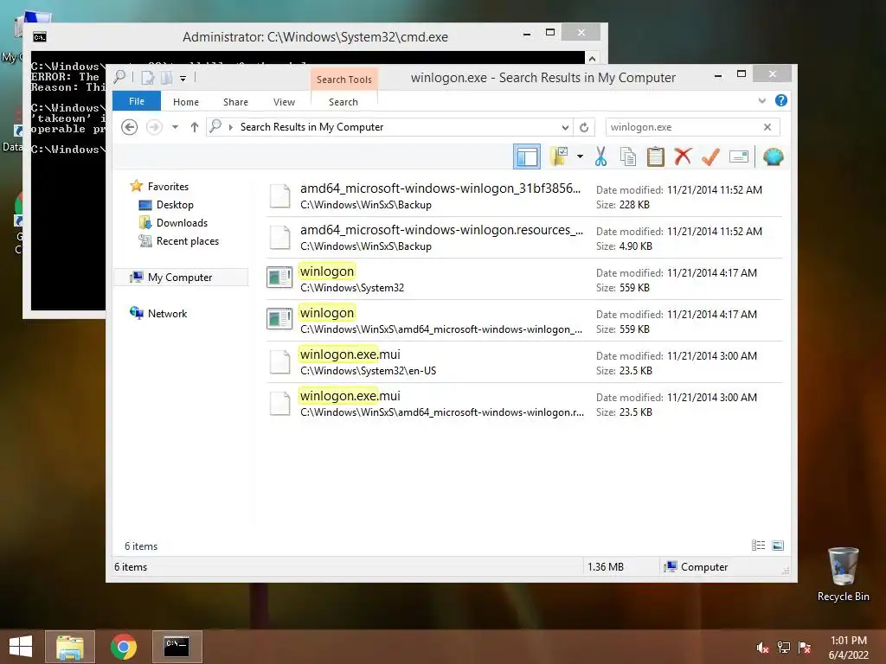Screen dimensions: 886x664
Task: Open the Customize Quick Access Toolbar dropdown
Action: 183,79
